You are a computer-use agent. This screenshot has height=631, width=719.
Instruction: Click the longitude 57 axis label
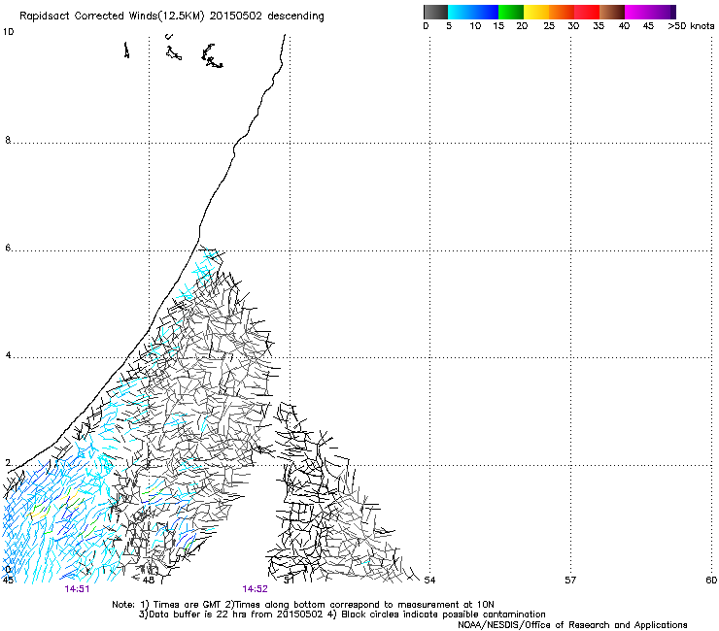pos(570,581)
